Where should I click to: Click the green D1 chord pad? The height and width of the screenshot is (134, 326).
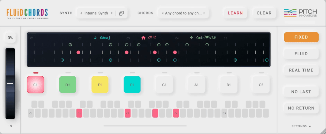click(x=68, y=85)
